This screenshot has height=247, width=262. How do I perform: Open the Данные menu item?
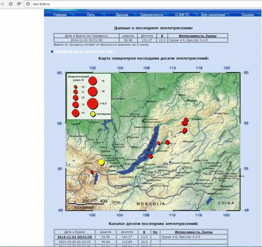point(122,15)
